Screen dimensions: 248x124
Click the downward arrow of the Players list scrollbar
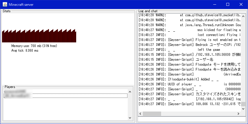tap(130, 118)
